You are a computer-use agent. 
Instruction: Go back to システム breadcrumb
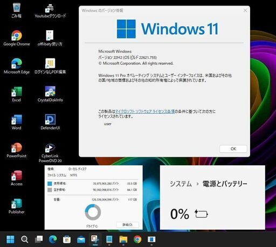coord(181,184)
